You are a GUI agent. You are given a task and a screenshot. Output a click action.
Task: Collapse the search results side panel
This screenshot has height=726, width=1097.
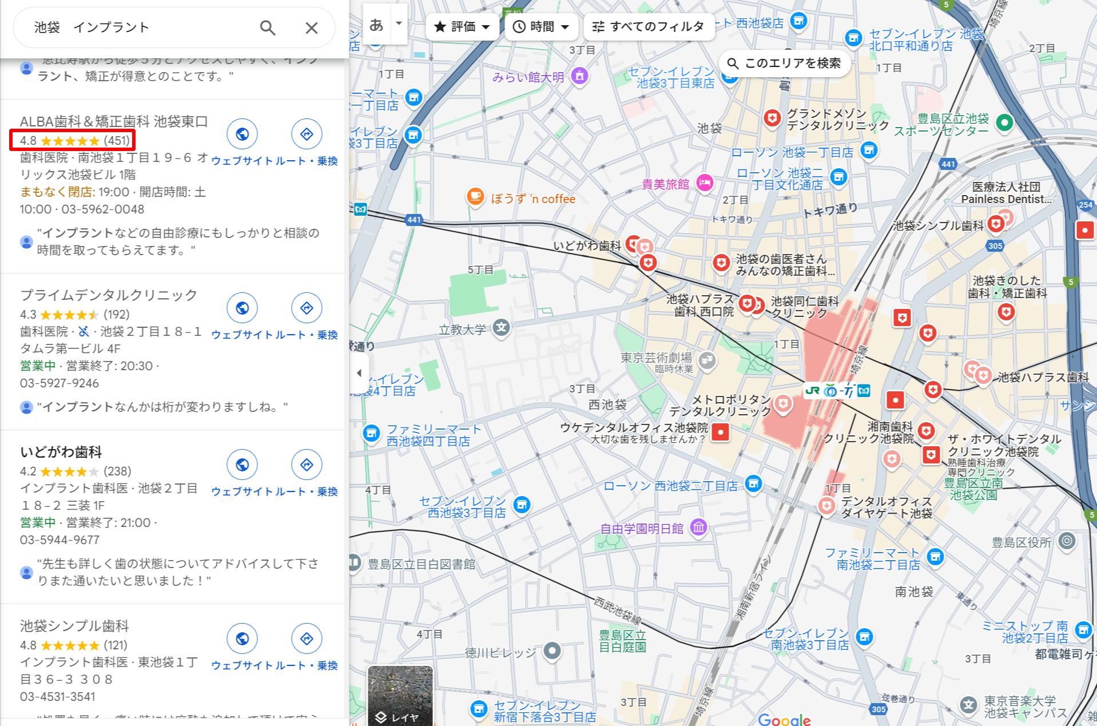coord(360,372)
